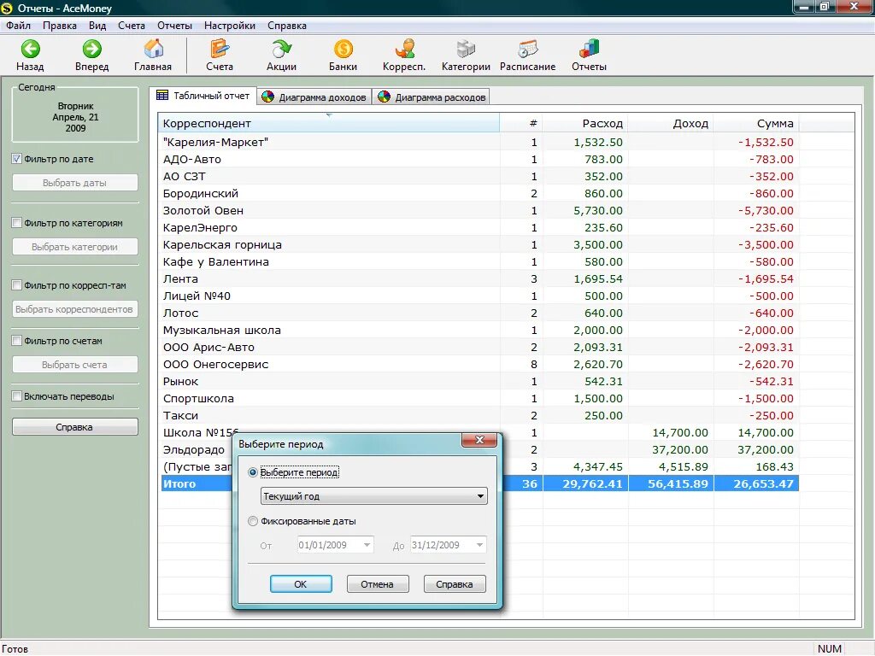This screenshot has height=656, width=875.
Task: Switch to the Диаграмма расходов tab
Action: point(432,97)
